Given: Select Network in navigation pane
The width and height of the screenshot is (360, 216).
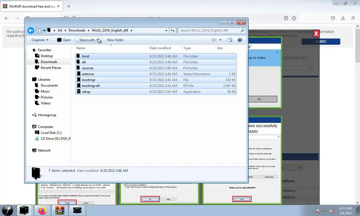Looking at the screenshot, I should 44,150.
